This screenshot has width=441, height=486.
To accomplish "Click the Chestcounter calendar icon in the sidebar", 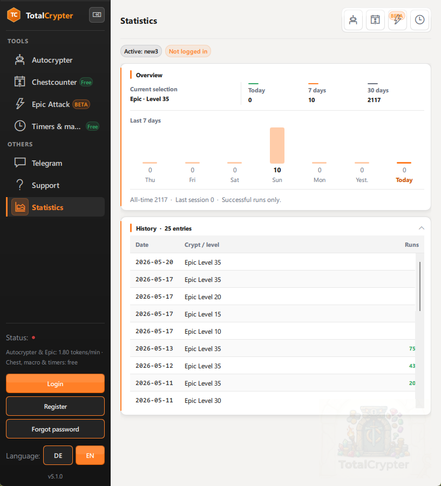I will point(20,82).
